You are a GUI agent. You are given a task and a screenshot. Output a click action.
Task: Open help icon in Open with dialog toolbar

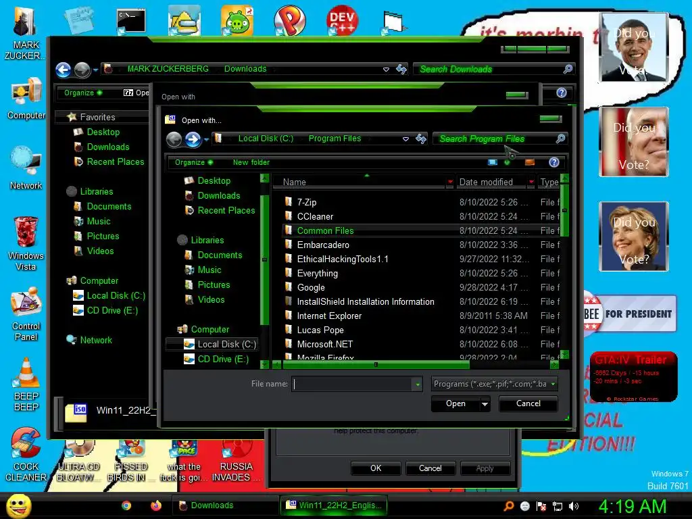pos(554,162)
